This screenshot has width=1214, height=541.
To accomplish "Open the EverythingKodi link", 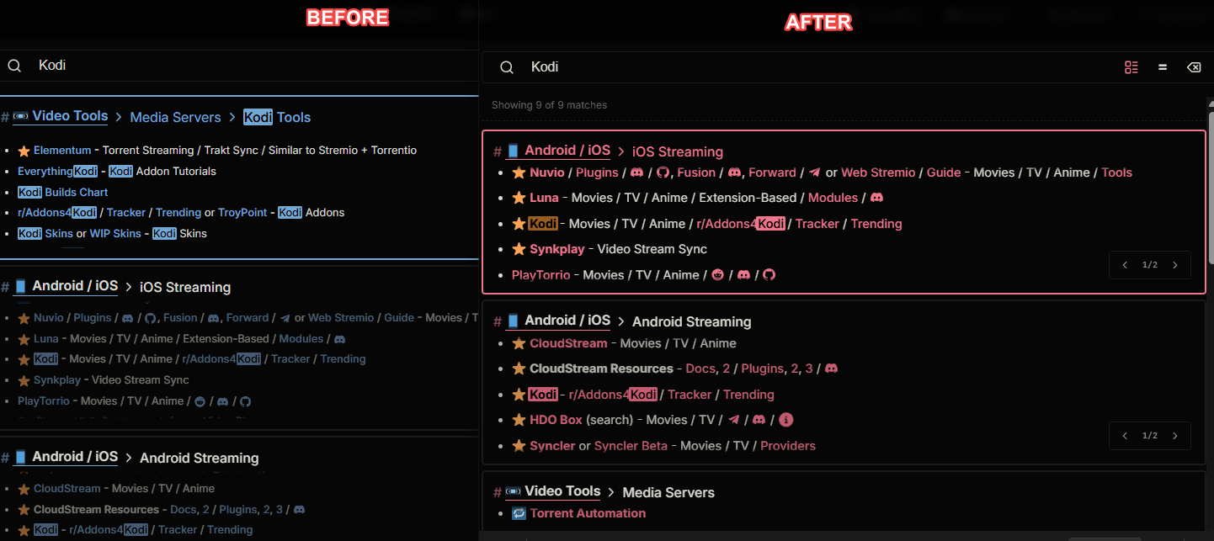I will 58,171.
